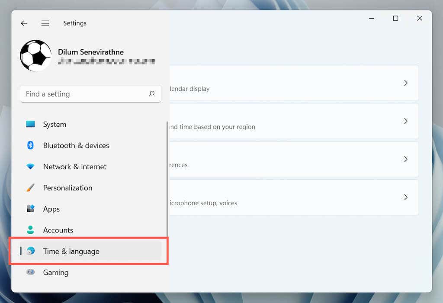Open the hamburger navigation menu
443x303 pixels.
pyautogui.click(x=45, y=23)
